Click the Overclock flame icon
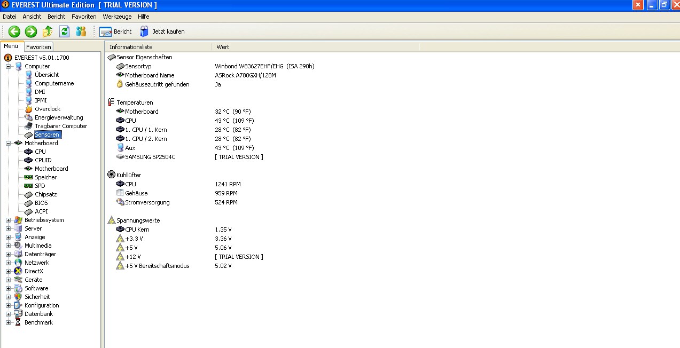This screenshot has width=680, height=348. (x=28, y=109)
